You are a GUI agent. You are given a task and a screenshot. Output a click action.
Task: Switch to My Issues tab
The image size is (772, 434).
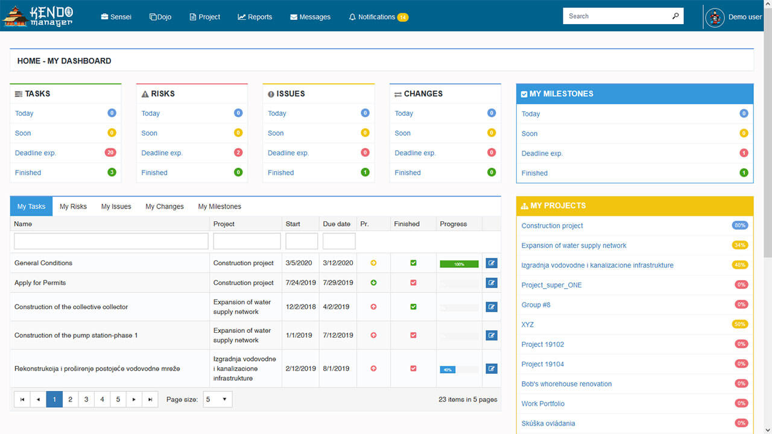(x=116, y=206)
